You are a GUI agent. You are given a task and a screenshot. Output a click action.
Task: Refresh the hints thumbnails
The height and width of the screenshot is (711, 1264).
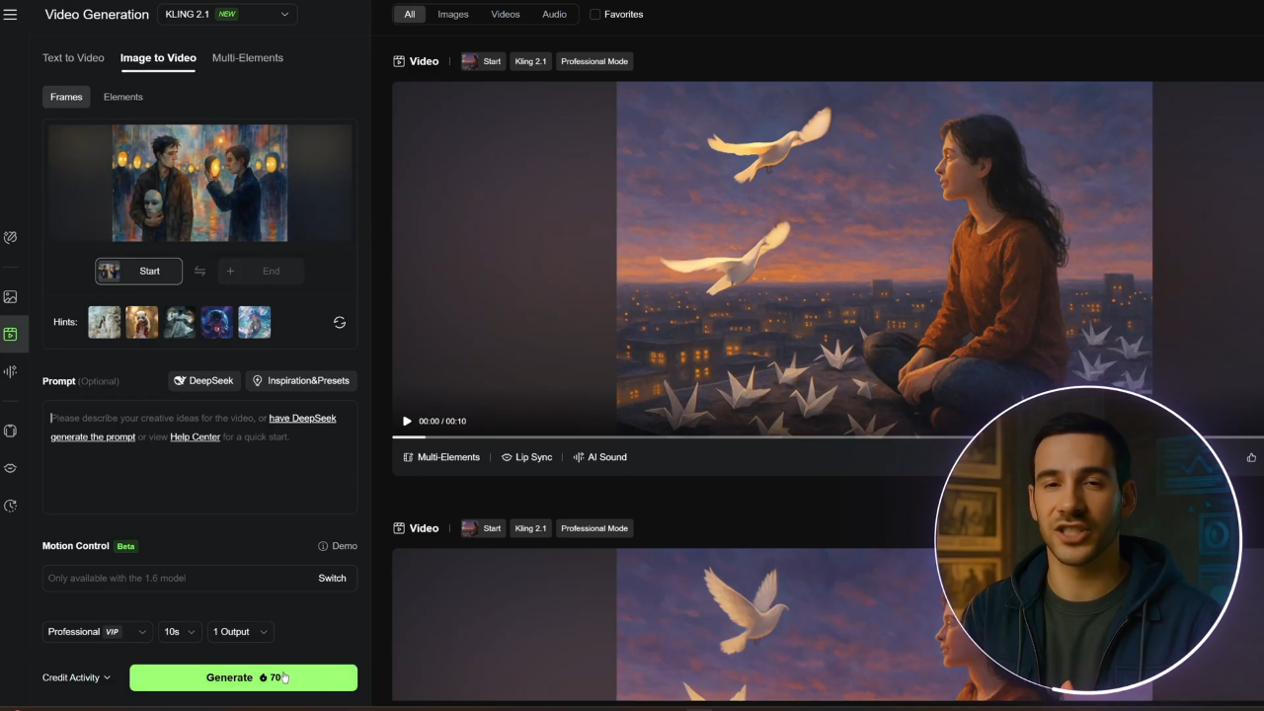coord(339,322)
